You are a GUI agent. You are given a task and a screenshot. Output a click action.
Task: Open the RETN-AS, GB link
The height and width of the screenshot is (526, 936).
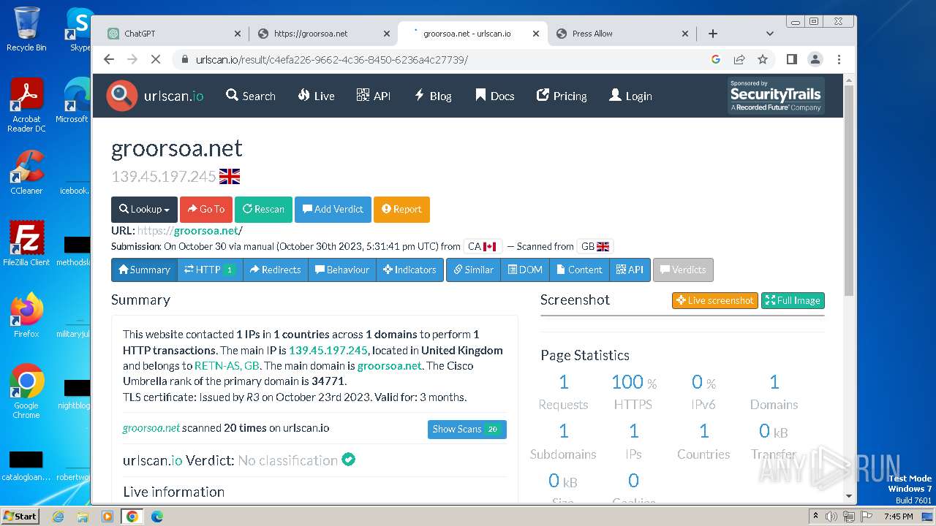pos(227,366)
